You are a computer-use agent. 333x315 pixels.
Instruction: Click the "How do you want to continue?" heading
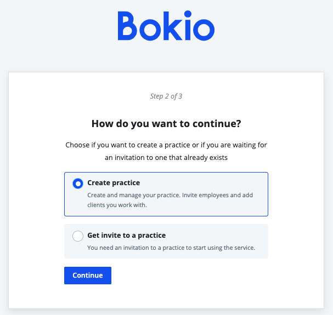pos(166,123)
